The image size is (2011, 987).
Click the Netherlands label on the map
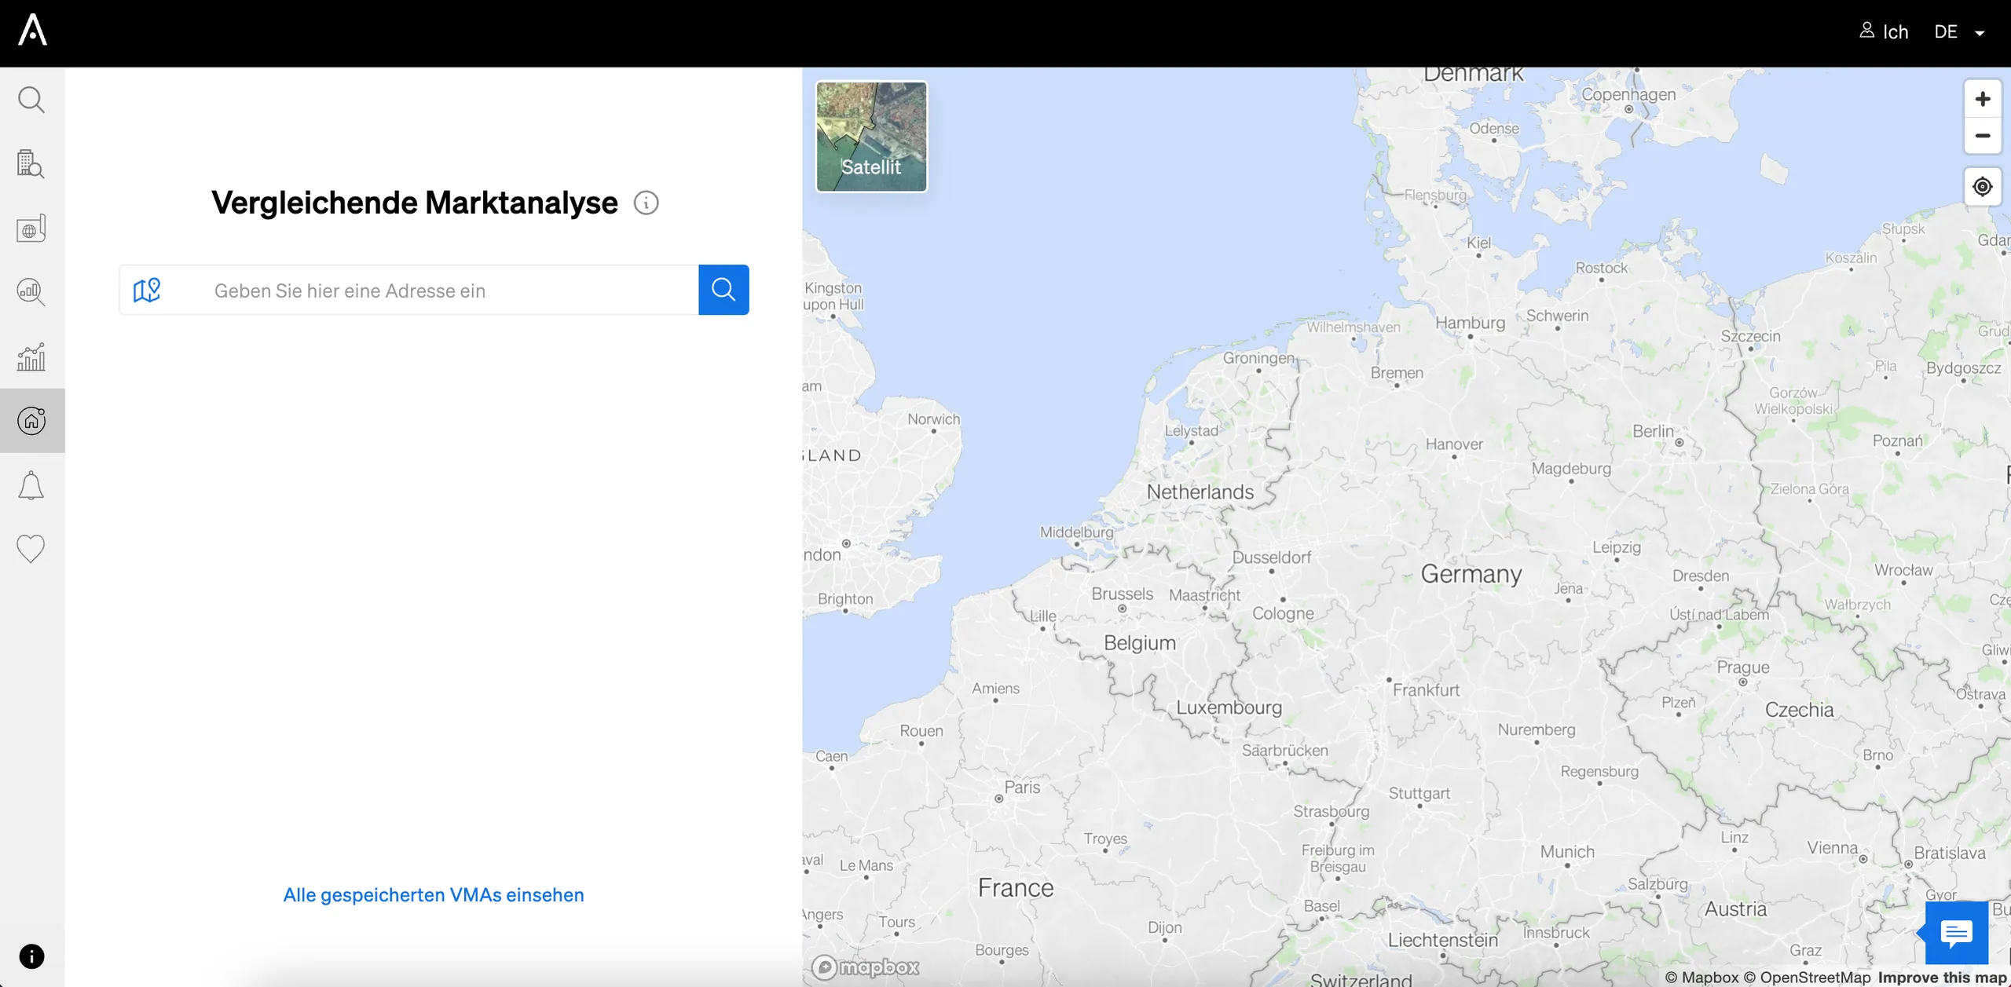[x=1200, y=492]
